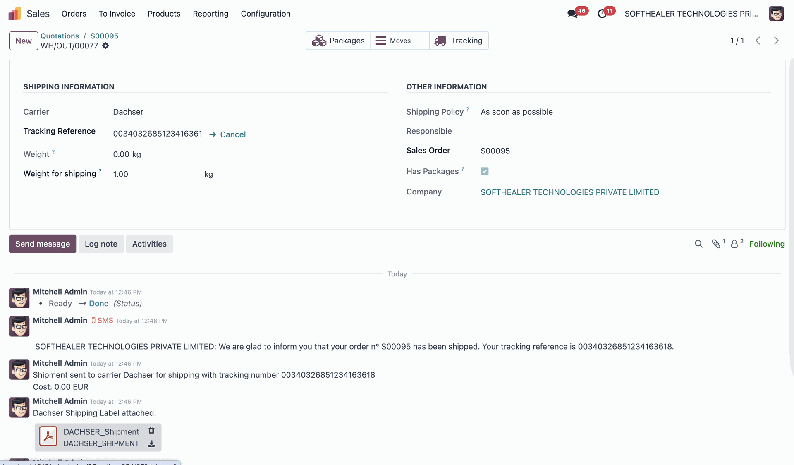Search chatter with the magnifier icon
This screenshot has width=794, height=465.
(698, 244)
